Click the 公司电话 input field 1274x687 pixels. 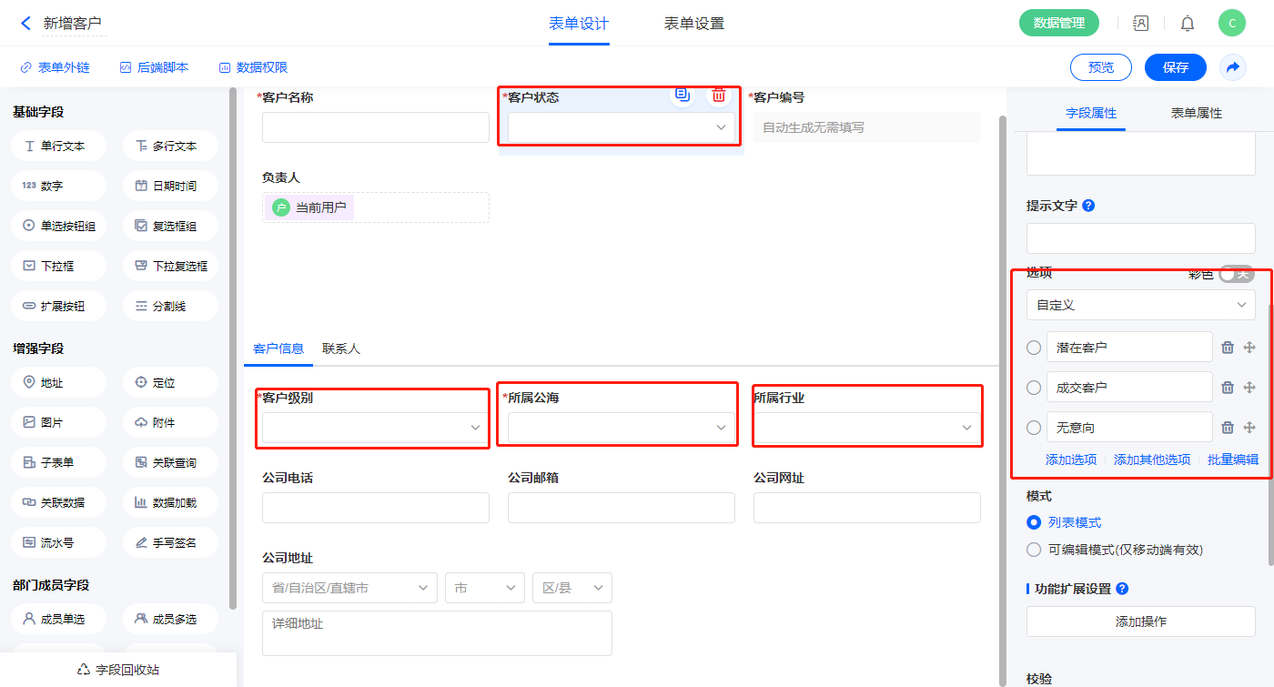(x=375, y=508)
